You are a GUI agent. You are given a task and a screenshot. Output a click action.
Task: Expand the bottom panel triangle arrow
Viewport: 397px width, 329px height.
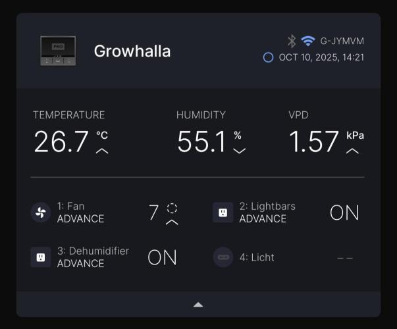(198, 305)
